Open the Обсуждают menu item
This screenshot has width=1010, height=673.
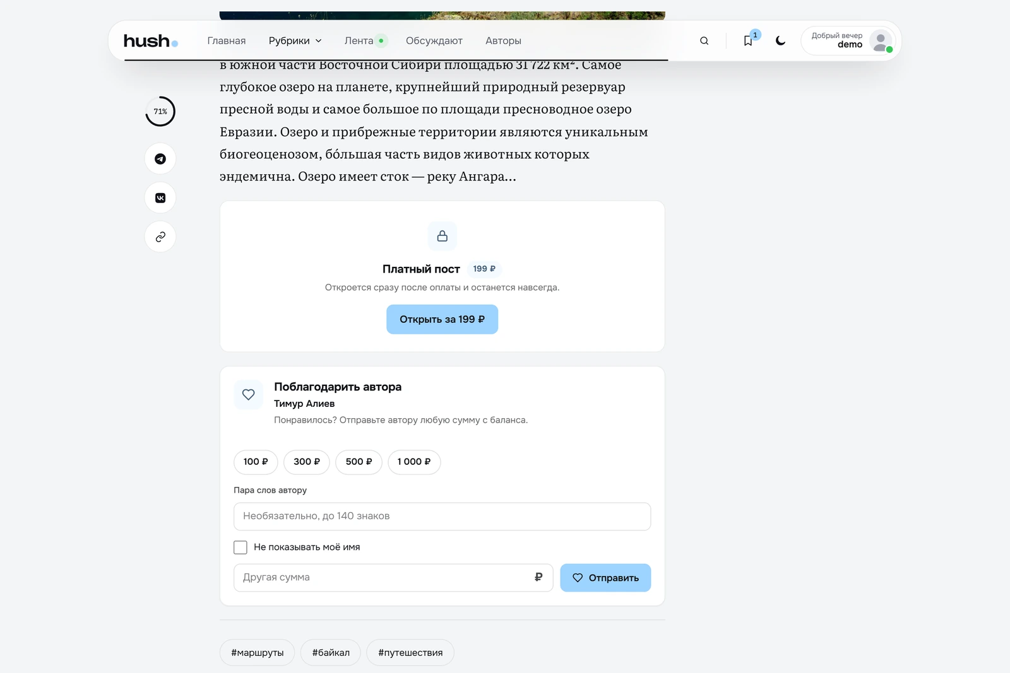point(434,41)
